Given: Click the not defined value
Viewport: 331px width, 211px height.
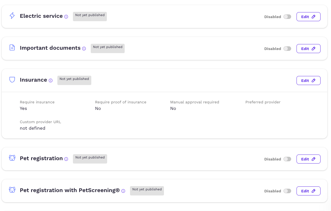Looking at the screenshot, I should coord(33,128).
